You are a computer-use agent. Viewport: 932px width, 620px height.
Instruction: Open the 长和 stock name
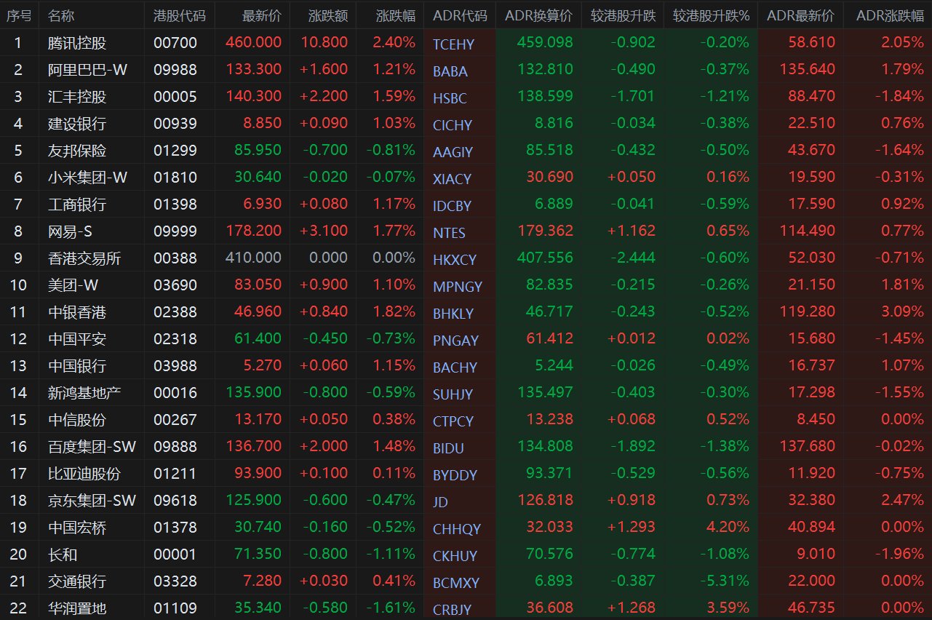pyautogui.click(x=63, y=555)
